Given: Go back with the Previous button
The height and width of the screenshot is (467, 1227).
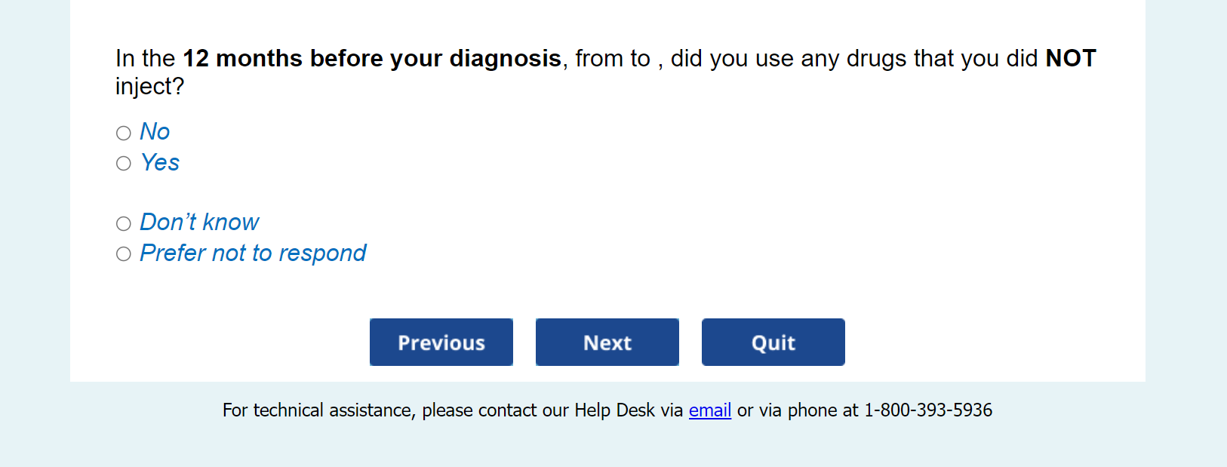Looking at the screenshot, I should point(441,343).
